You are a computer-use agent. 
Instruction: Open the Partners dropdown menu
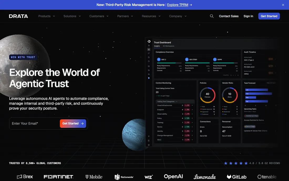(x=125, y=16)
